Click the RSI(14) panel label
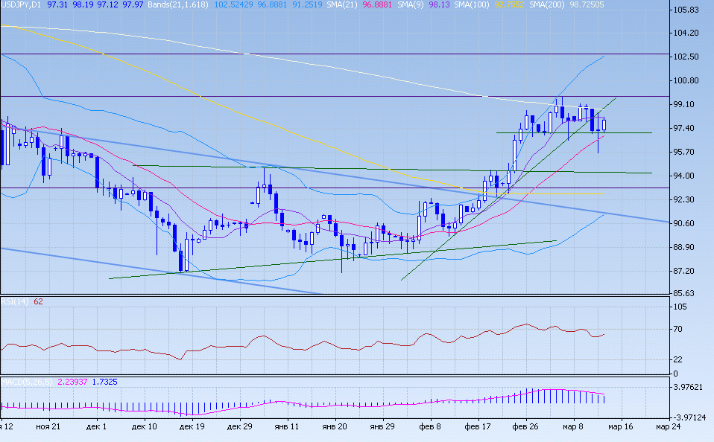The width and height of the screenshot is (714, 442). (x=15, y=301)
